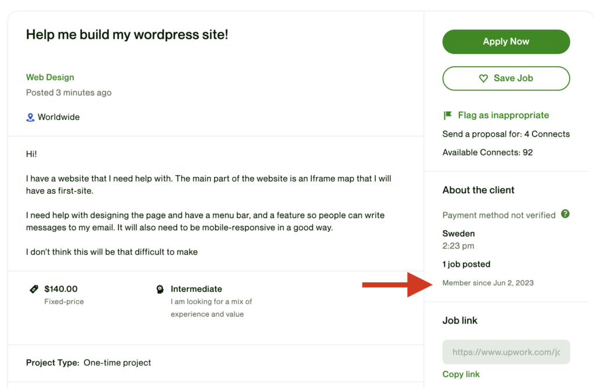The width and height of the screenshot is (594, 388).
Task: Click the job title heading
Action: click(127, 35)
